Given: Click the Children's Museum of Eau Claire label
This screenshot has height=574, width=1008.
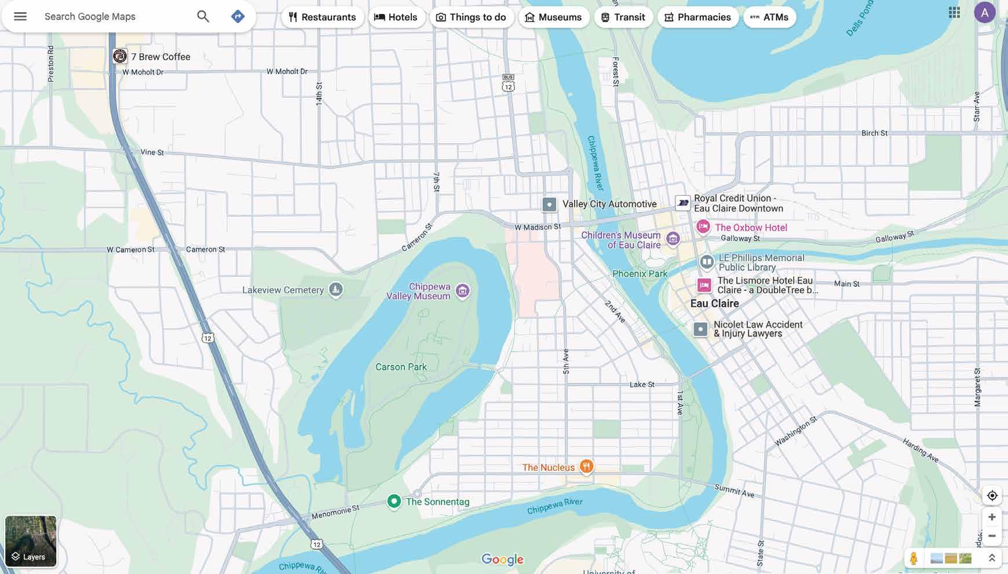Looking at the screenshot, I should (621, 240).
